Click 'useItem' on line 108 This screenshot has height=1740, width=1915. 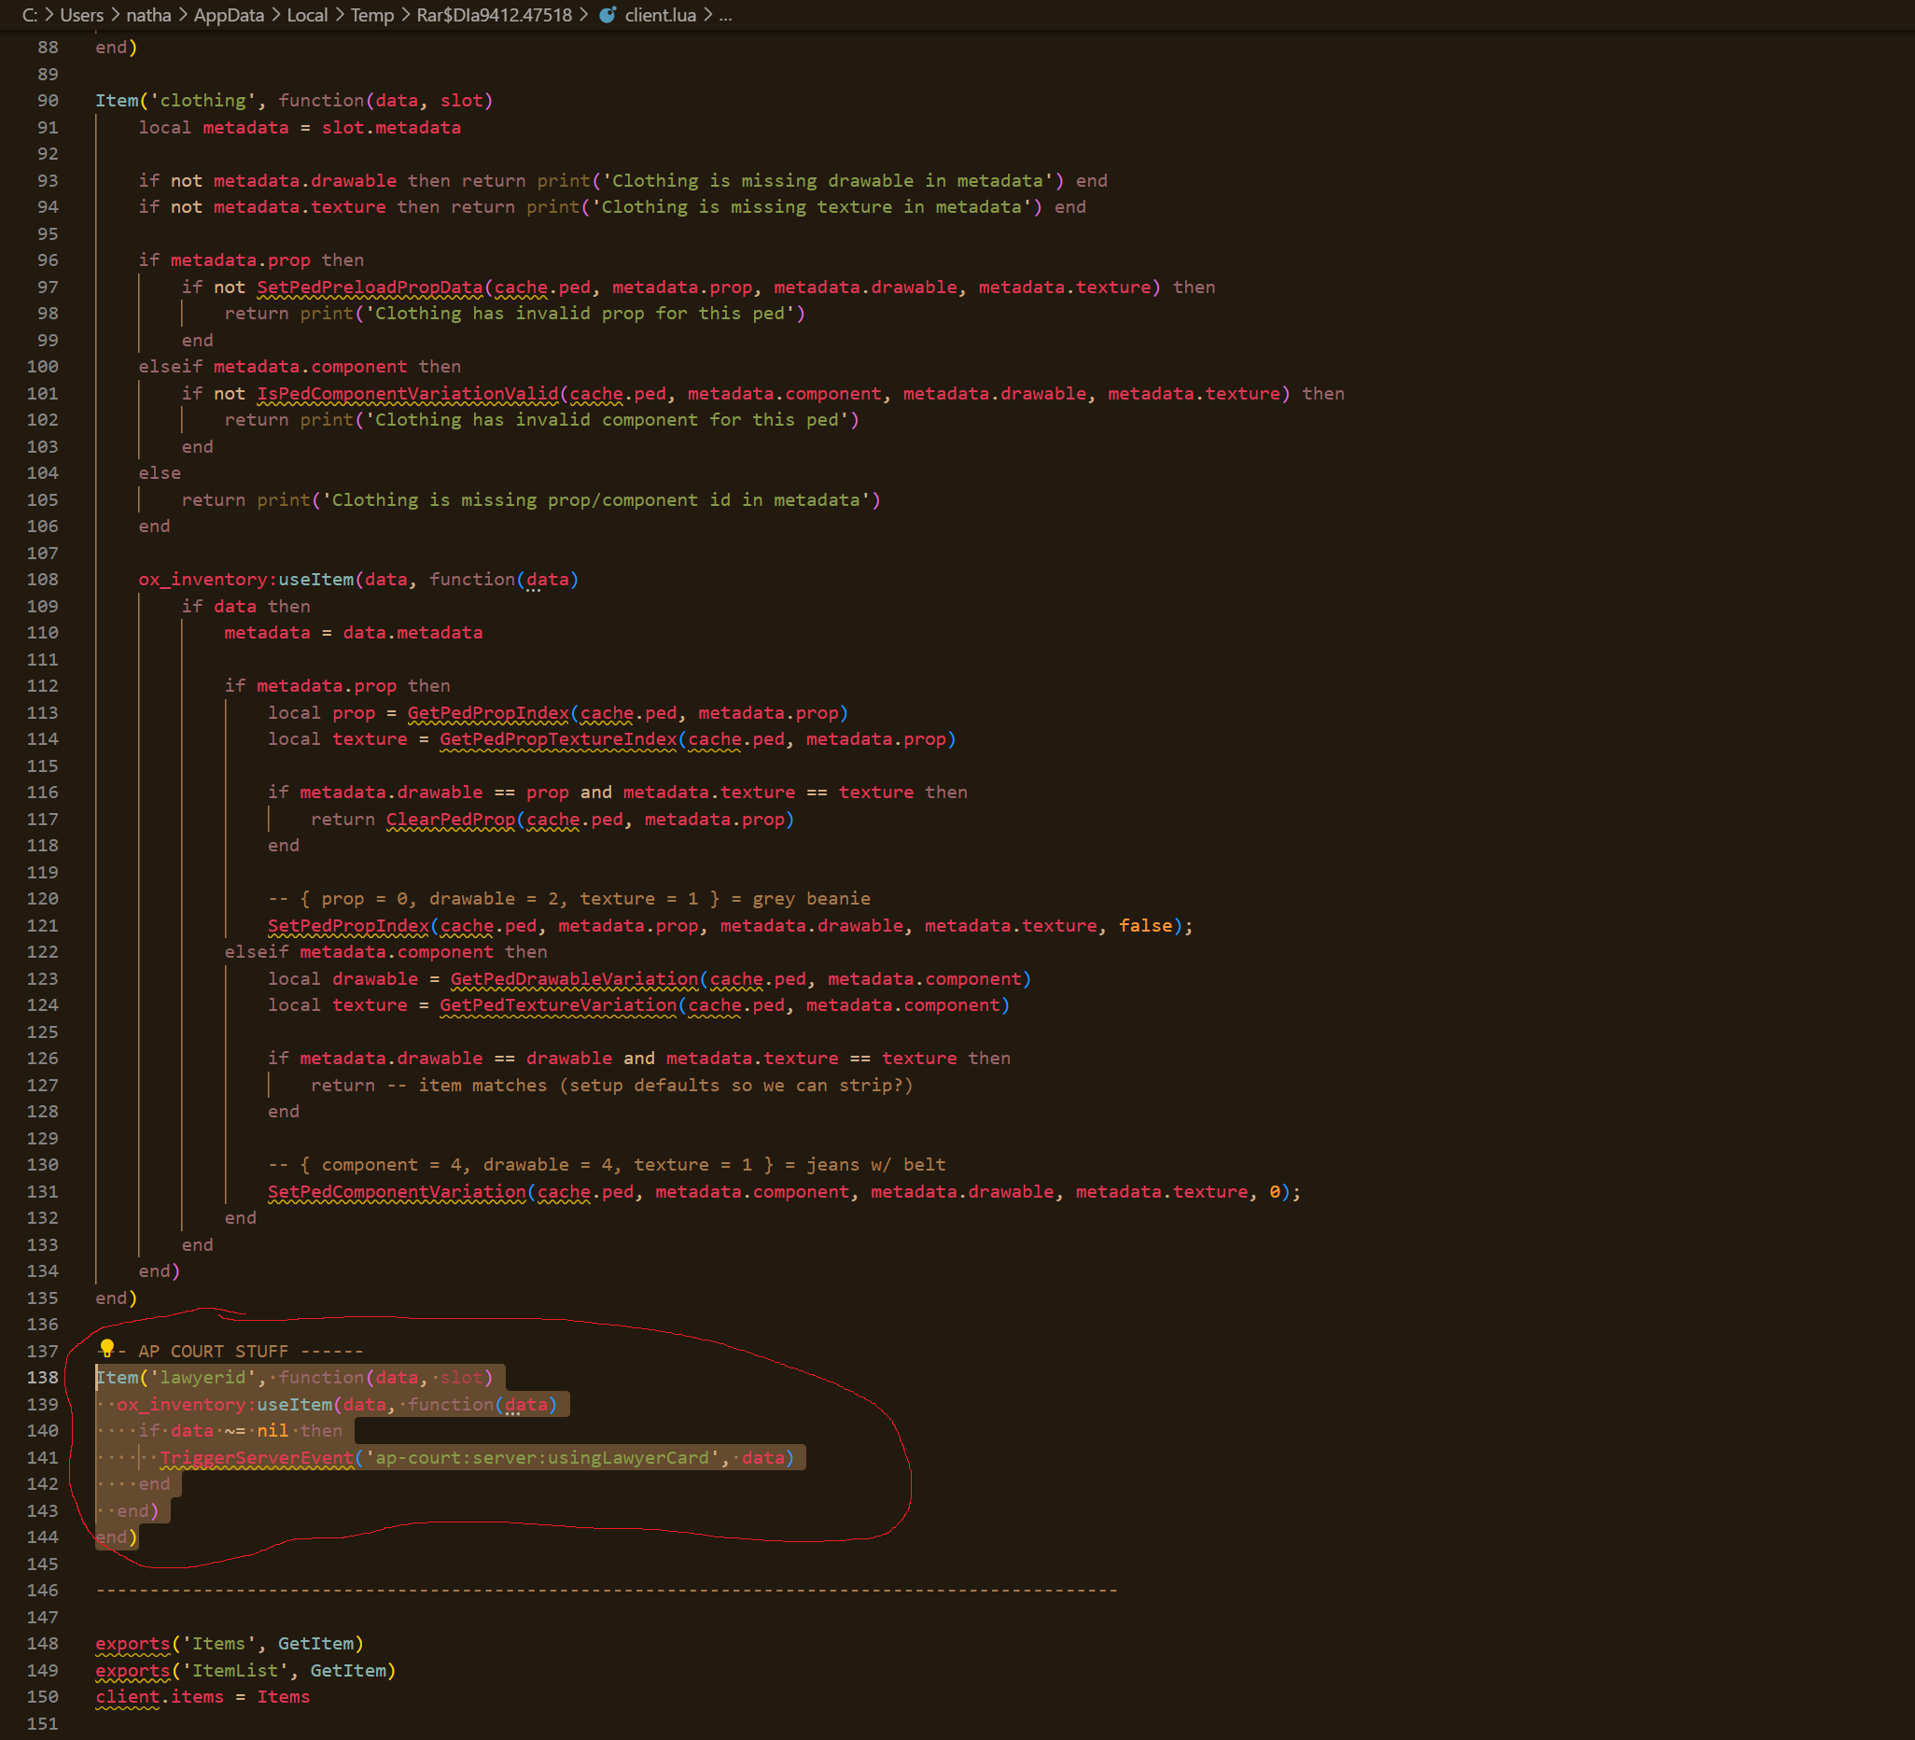(316, 580)
